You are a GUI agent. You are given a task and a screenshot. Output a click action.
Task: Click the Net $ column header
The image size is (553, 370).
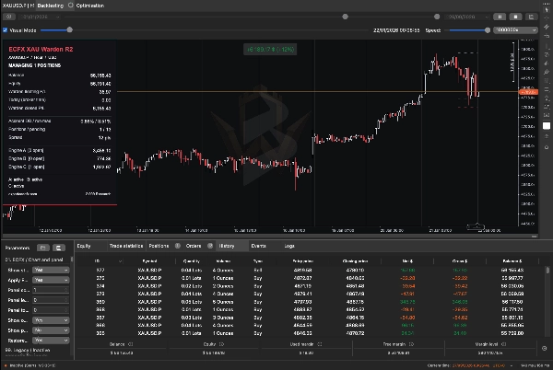tap(407, 261)
